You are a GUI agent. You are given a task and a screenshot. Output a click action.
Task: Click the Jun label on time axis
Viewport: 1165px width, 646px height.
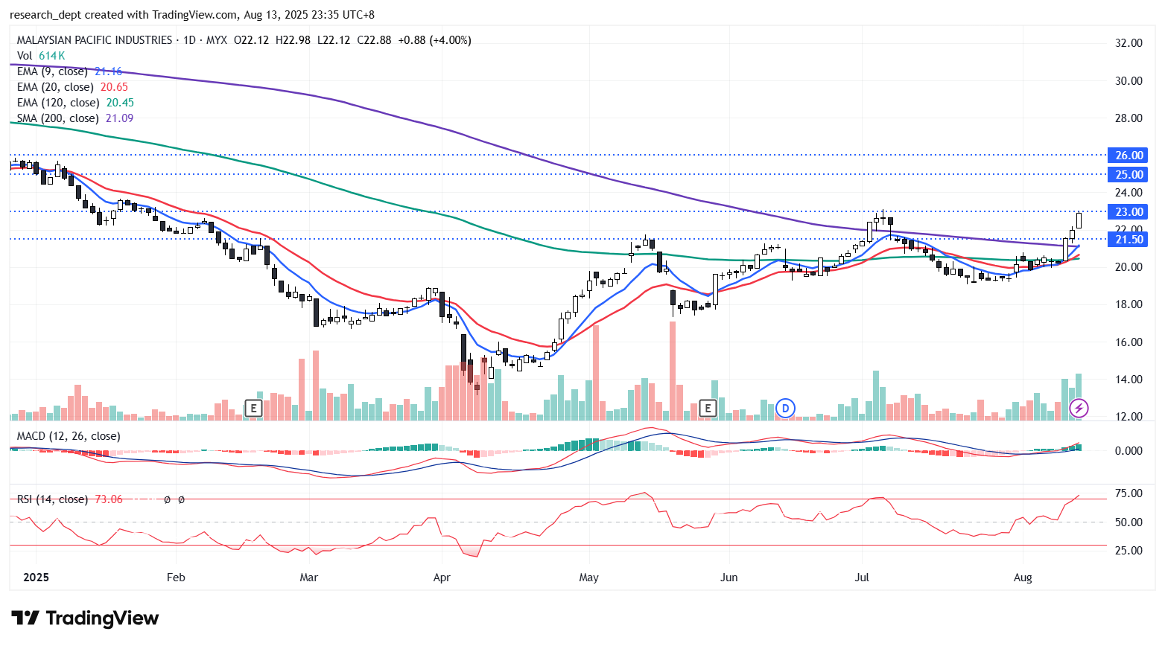click(x=729, y=578)
